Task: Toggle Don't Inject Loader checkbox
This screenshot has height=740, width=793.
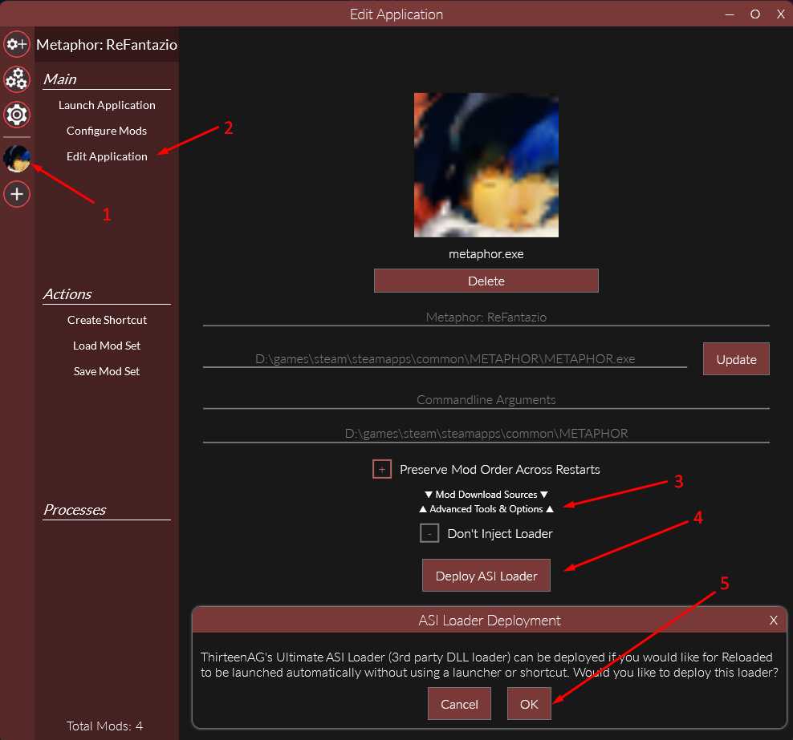Action: (429, 533)
